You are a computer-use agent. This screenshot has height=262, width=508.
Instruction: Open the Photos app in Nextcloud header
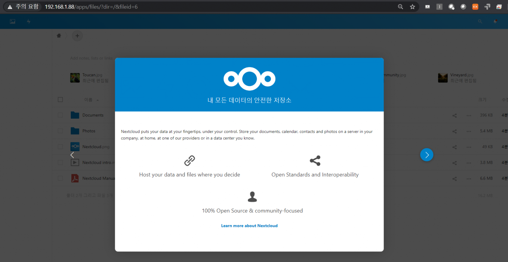pos(13,21)
